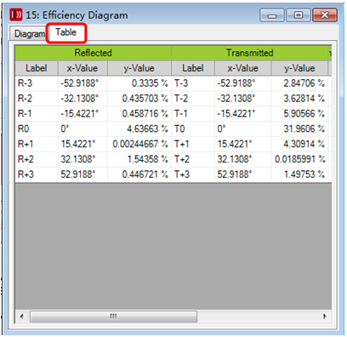Click the 0.00244667 % cell

point(139,144)
